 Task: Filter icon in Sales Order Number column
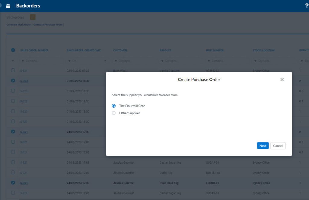(x=23, y=61)
